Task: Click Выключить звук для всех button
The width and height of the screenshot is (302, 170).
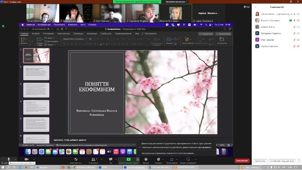Action: point(282,161)
